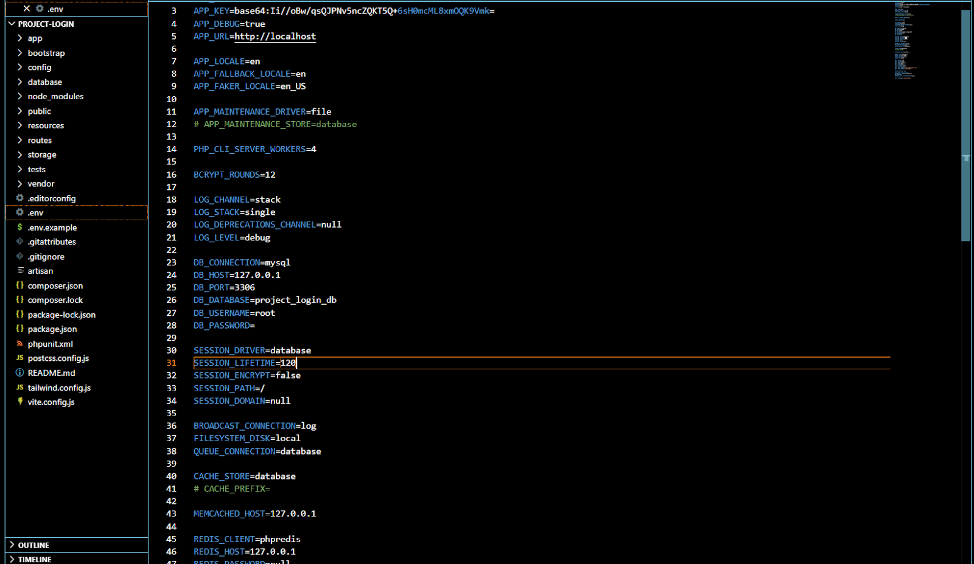Expand the database folder chevron
This screenshot has width=974, height=564.
pos(20,82)
